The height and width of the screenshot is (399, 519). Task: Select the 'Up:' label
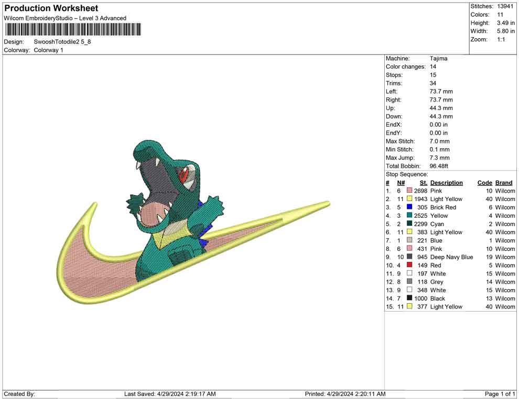point(390,108)
